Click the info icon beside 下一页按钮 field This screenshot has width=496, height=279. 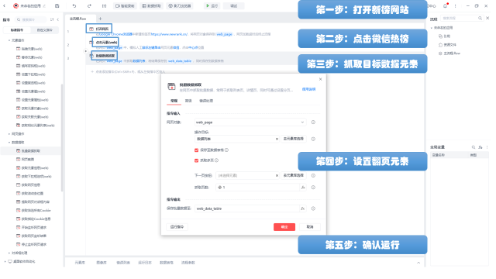click(x=313, y=175)
